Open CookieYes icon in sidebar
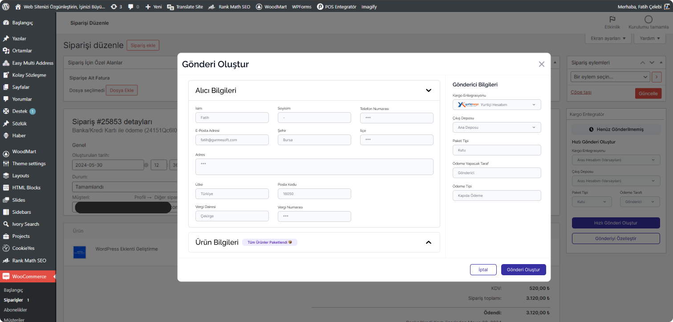Screen dimensions: 673x322 pyautogui.click(x=6, y=248)
